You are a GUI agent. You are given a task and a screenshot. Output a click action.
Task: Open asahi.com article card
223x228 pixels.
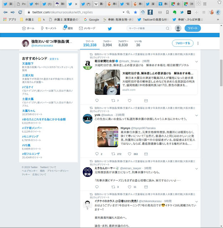(146, 82)
